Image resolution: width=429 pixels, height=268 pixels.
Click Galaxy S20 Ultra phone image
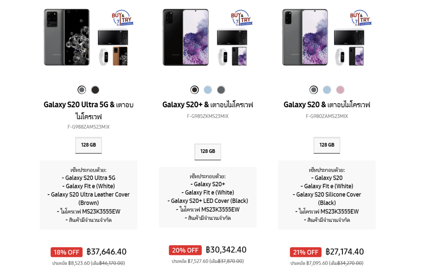coord(67,37)
